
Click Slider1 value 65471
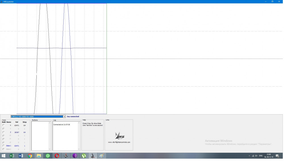(x=17, y=146)
